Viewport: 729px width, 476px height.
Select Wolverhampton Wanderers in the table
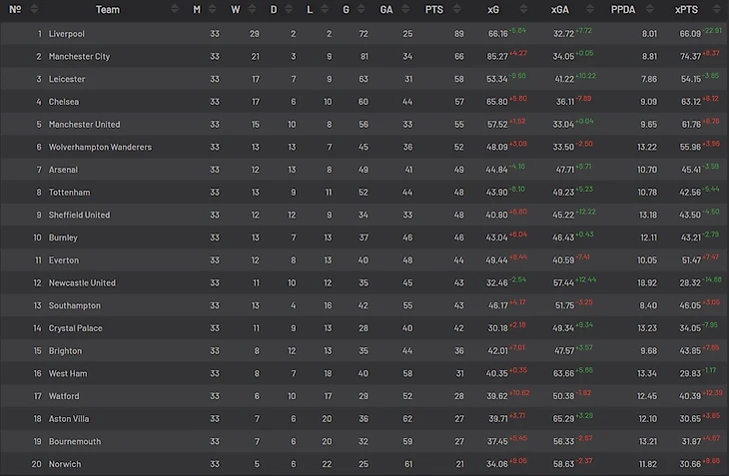click(100, 148)
